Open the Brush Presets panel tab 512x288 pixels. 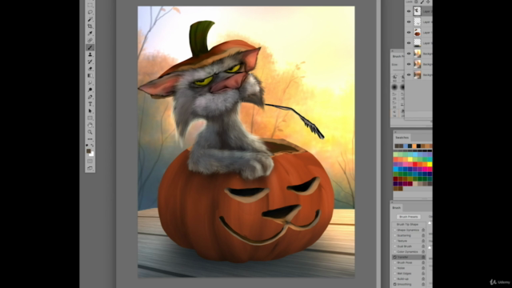[x=398, y=56]
